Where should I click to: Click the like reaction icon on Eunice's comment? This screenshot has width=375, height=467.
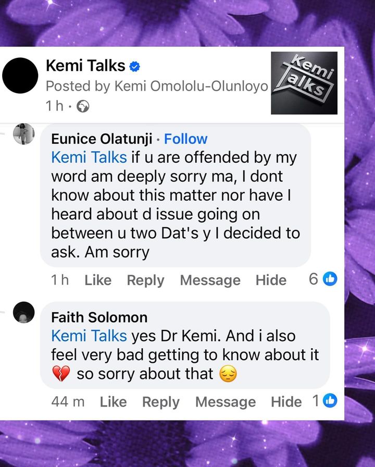(330, 279)
